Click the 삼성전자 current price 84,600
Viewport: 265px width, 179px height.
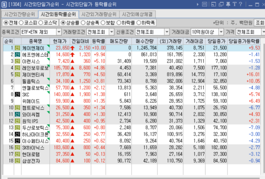(63, 161)
